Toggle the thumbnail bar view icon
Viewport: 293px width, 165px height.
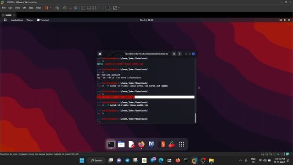point(89,8)
